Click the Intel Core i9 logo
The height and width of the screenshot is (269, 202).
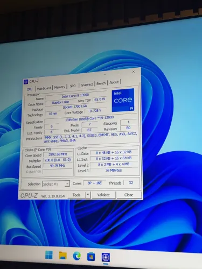pos(123,100)
